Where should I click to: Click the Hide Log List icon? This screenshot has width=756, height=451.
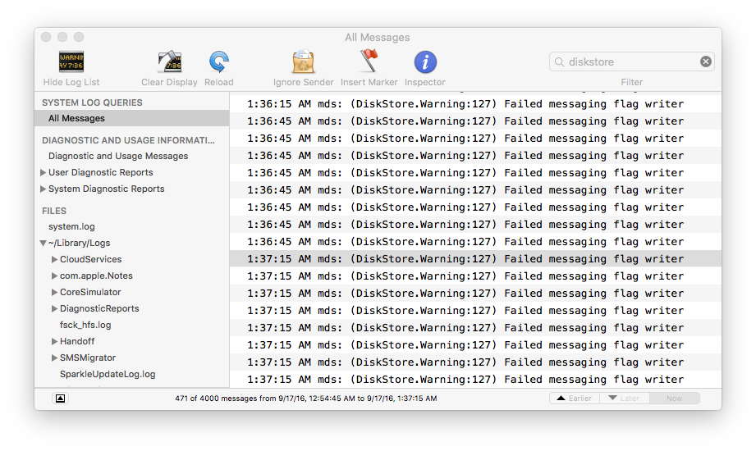pos(71,61)
